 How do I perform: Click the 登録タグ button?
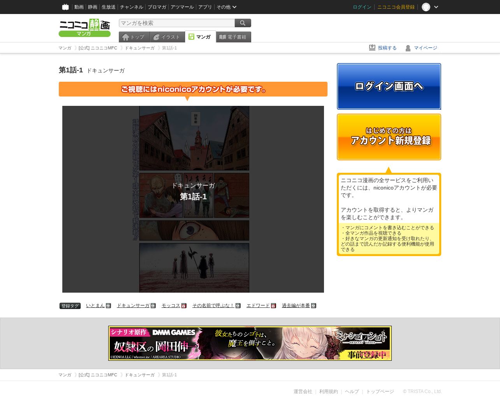click(x=70, y=306)
